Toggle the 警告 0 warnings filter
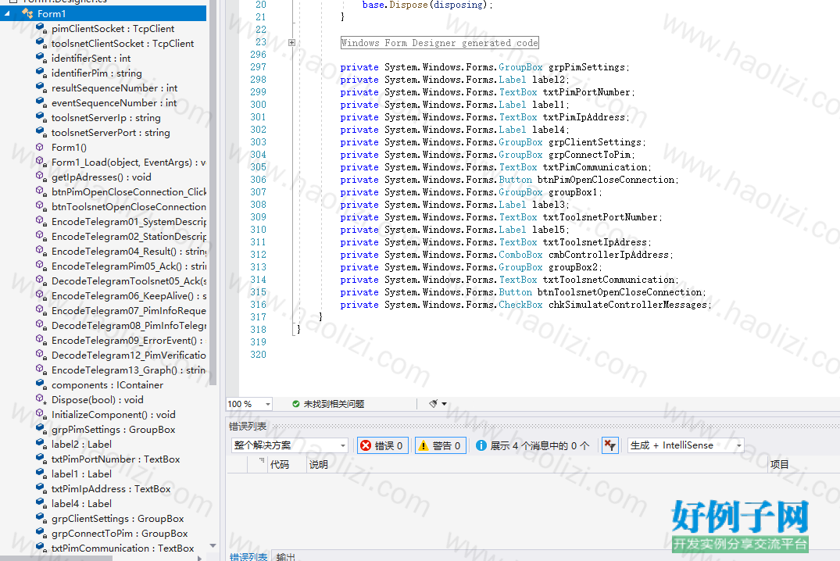 [441, 446]
